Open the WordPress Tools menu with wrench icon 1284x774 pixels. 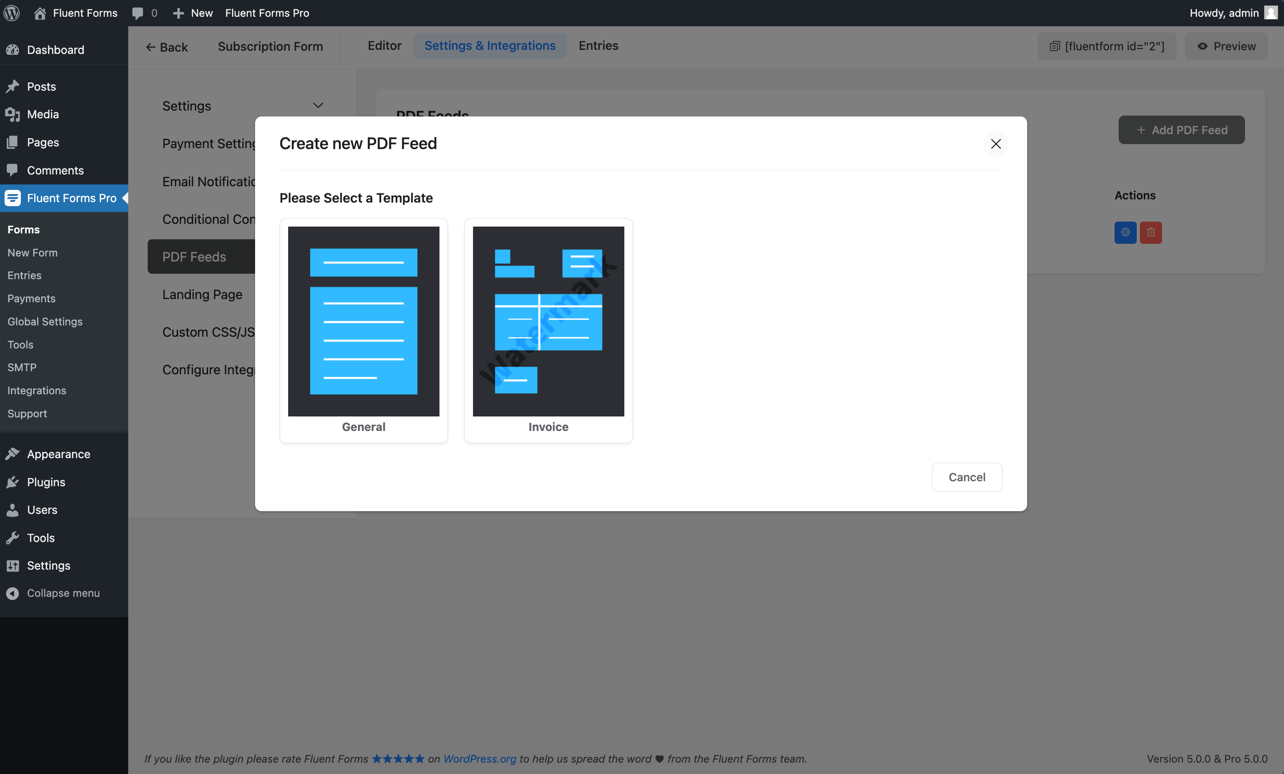[x=64, y=538]
